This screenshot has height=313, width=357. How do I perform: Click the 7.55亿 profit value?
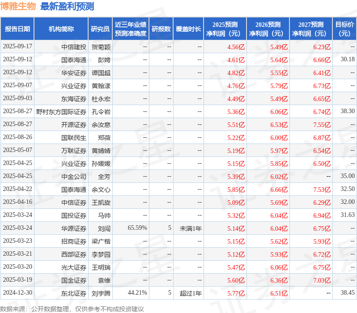(322, 125)
